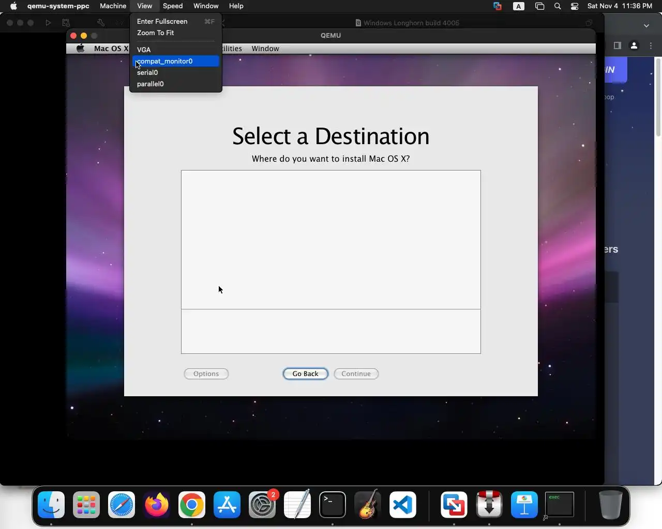
Task: Click the play button in VMware toolbar
Action: pyautogui.click(x=48, y=23)
